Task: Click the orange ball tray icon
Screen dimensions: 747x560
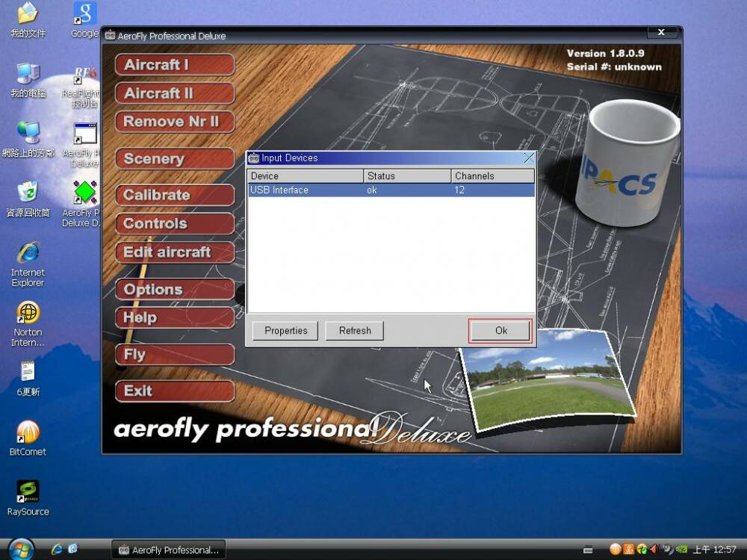Action: tap(615, 550)
